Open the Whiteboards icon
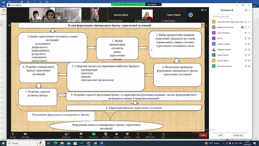Image resolution: width=259 pixels, height=146 pixels. coord(150,134)
